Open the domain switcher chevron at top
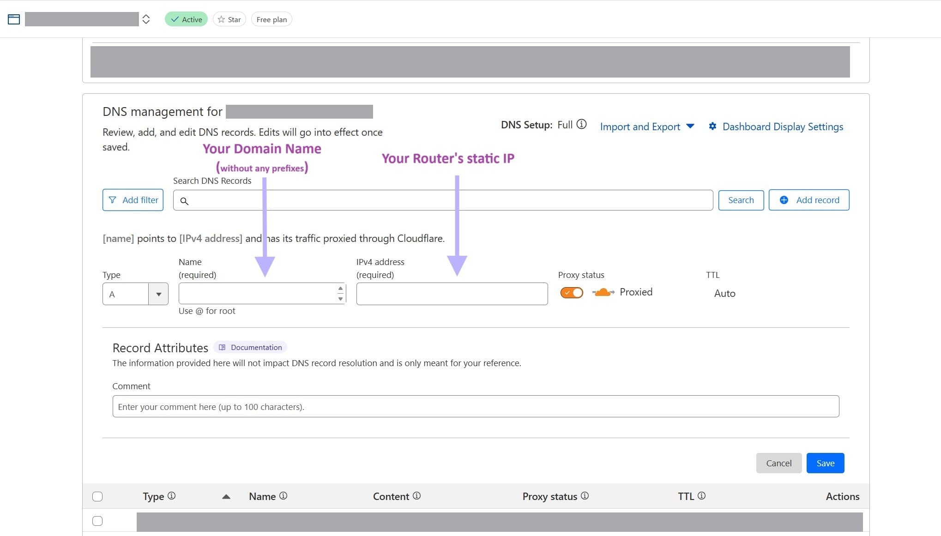Screen dimensions: 941x536 146,19
